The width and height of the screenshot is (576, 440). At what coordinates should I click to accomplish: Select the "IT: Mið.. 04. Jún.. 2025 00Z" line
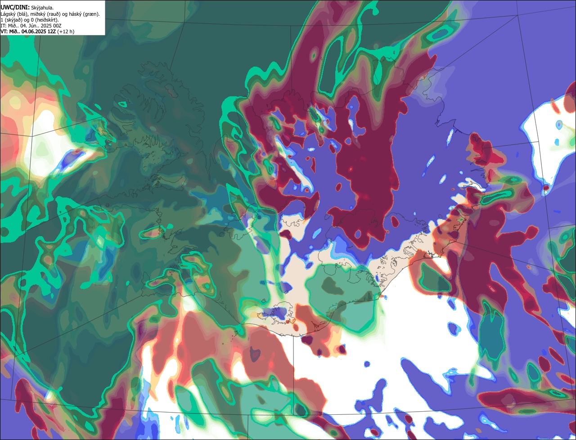point(31,26)
